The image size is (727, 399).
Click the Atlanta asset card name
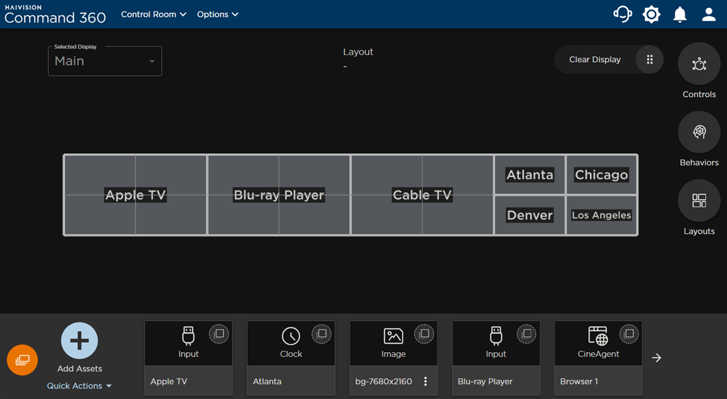click(267, 381)
